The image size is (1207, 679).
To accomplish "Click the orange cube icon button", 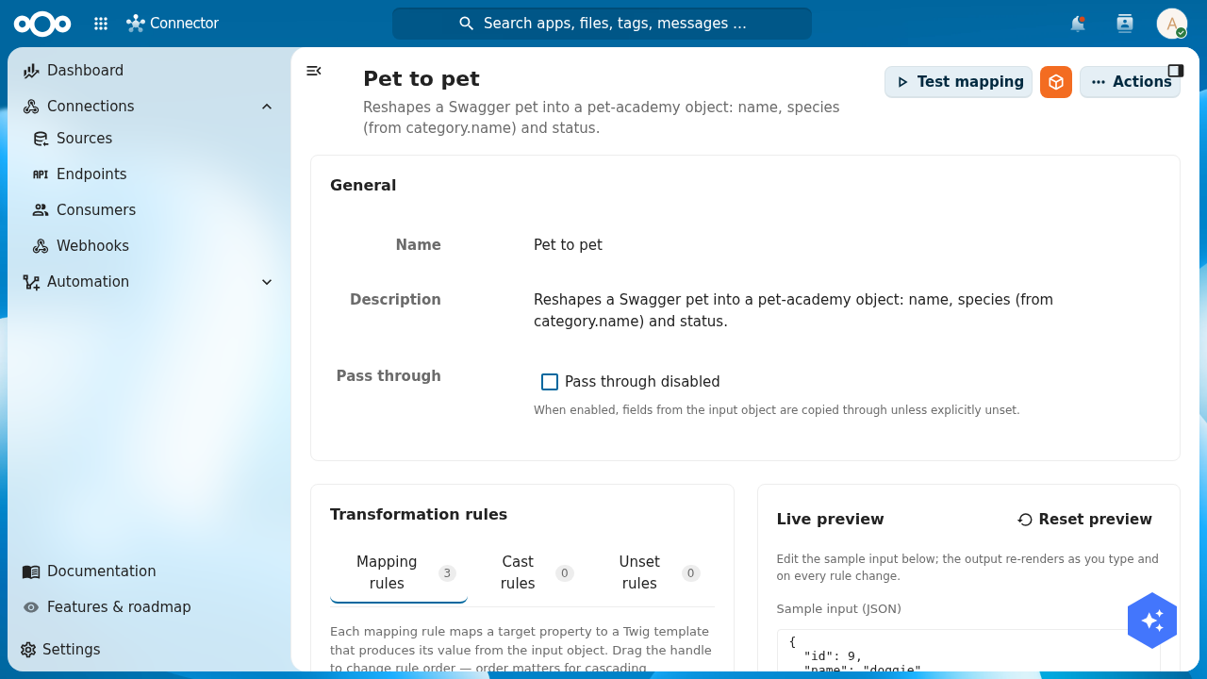I will click(1056, 82).
